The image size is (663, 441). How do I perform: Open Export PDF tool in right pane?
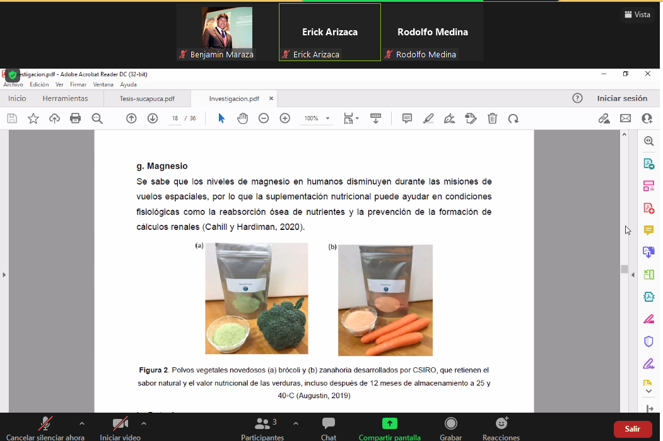pos(648,163)
